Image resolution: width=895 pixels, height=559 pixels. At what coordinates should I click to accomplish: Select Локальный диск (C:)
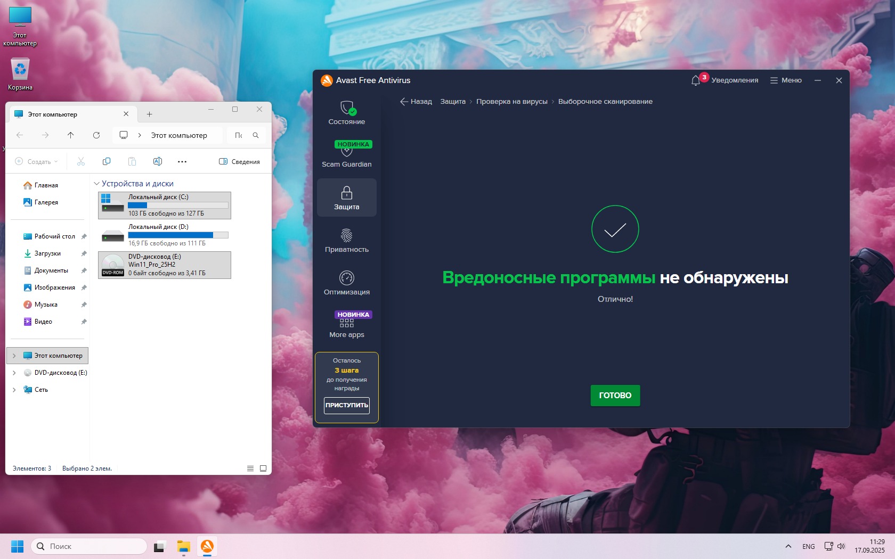click(x=165, y=205)
